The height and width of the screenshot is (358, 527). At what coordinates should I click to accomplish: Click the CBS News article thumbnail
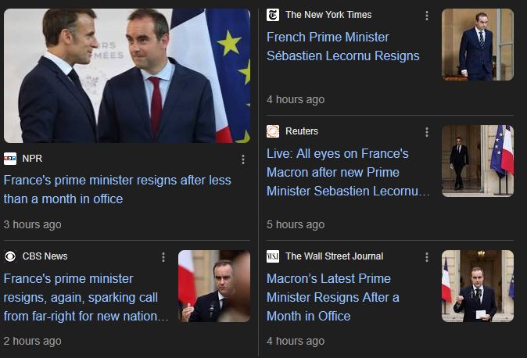click(214, 286)
